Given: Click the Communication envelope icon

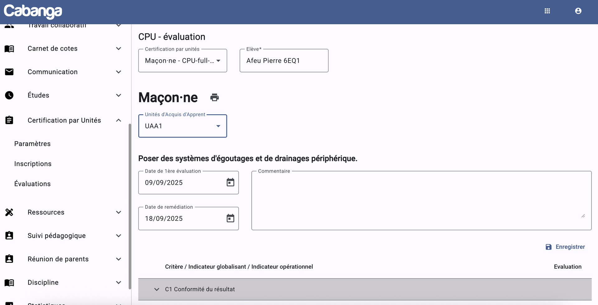Looking at the screenshot, I should (x=9, y=72).
